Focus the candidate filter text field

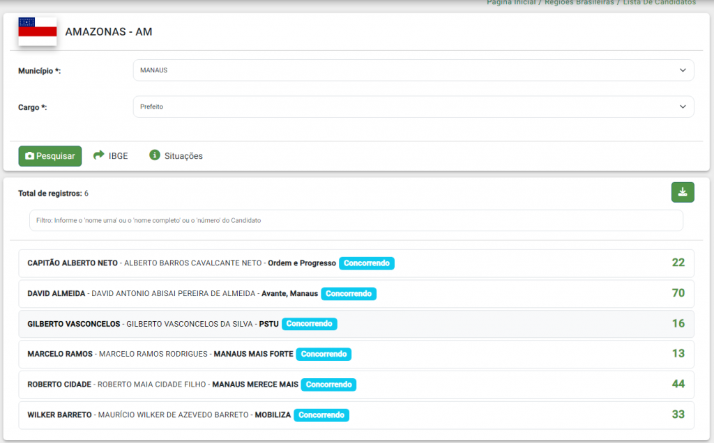coord(356,220)
